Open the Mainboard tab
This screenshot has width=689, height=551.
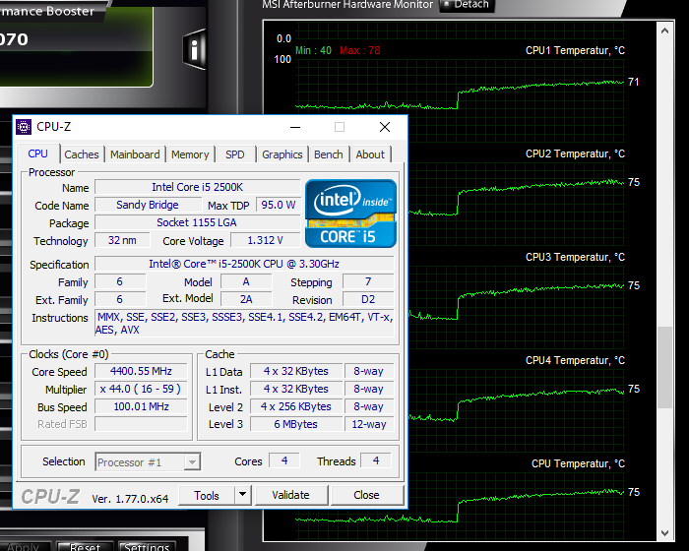135,154
